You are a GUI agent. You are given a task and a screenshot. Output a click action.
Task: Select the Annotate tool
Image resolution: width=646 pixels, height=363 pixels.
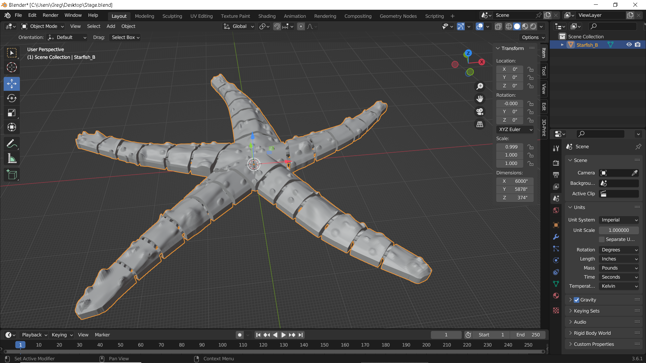(x=12, y=144)
